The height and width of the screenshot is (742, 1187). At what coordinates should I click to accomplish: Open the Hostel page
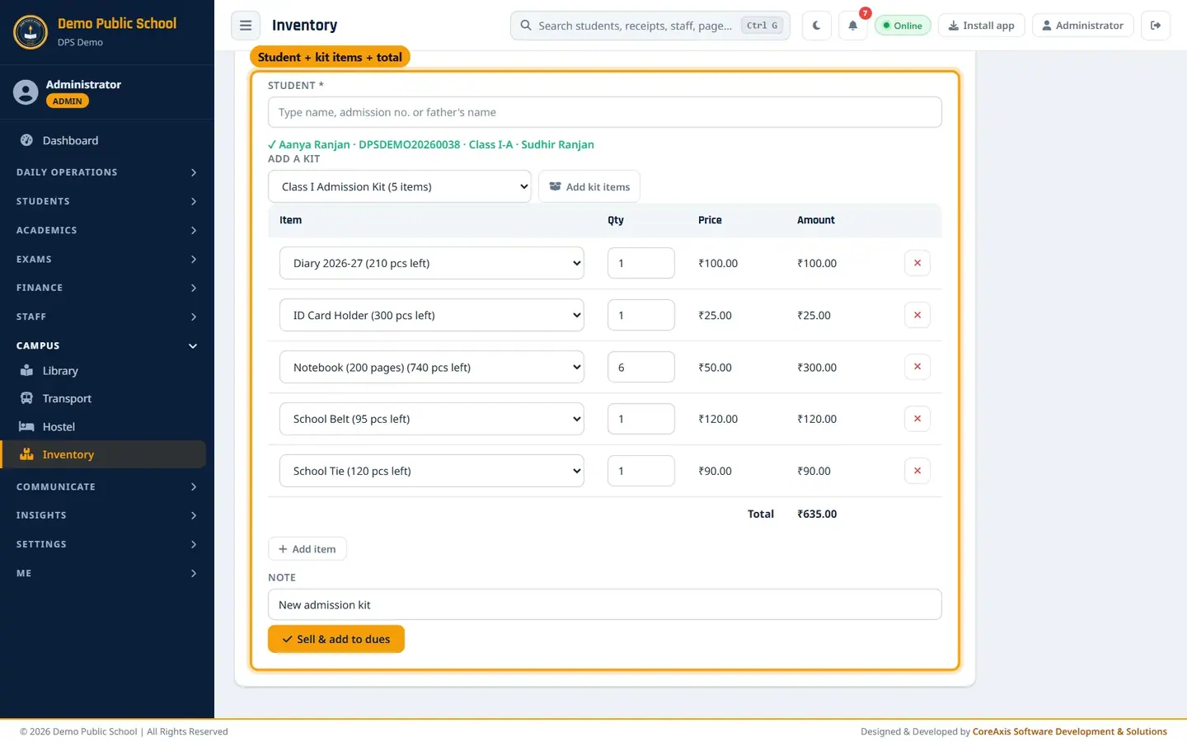point(103,427)
